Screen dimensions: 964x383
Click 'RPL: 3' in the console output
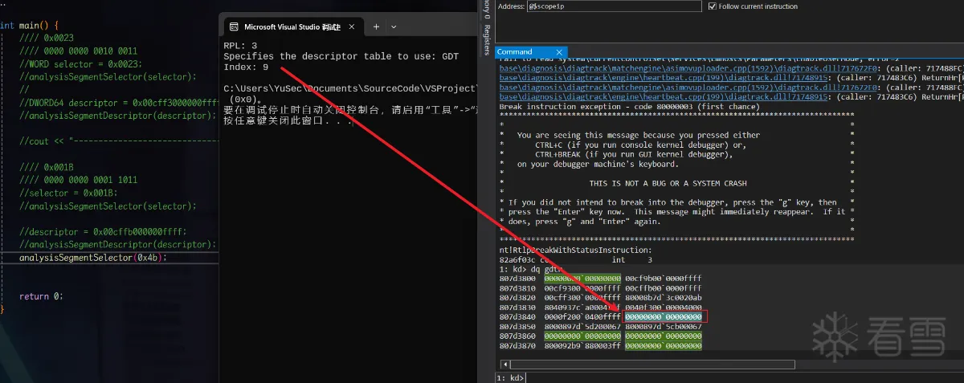[240, 46]
